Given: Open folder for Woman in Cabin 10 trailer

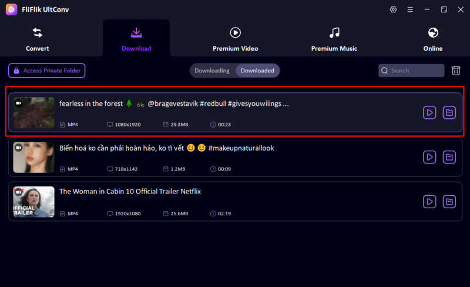Looking at the screenshot, I should [449, 202].
